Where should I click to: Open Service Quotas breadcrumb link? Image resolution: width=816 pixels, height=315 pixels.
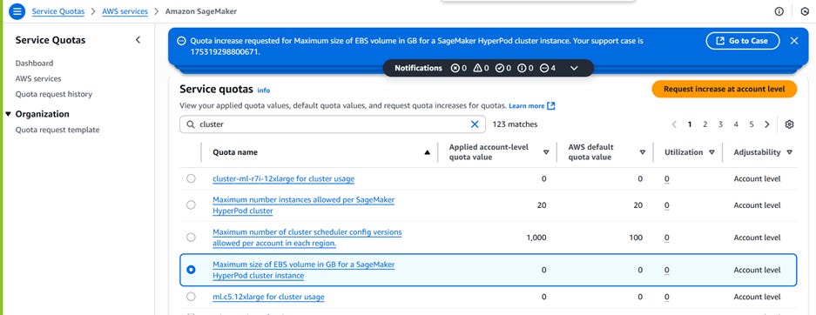click(57, 11)
